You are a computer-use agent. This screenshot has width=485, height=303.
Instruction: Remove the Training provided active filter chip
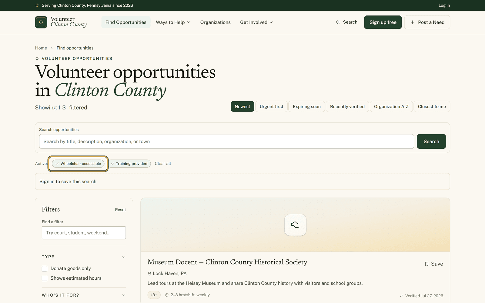point(129,164)
